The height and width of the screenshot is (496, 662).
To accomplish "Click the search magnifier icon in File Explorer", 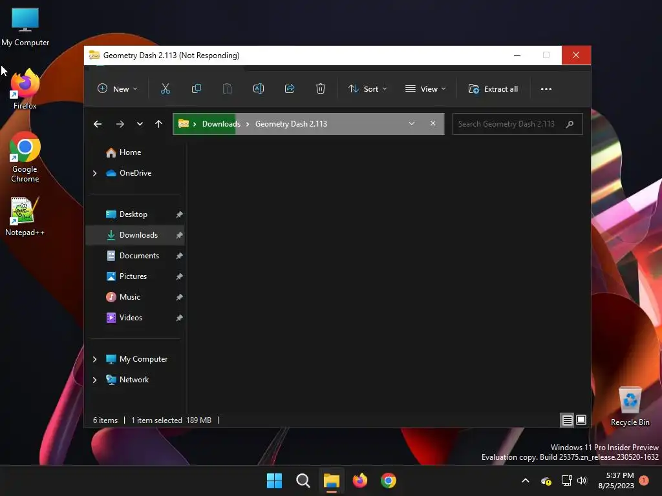I will (570, 124).
